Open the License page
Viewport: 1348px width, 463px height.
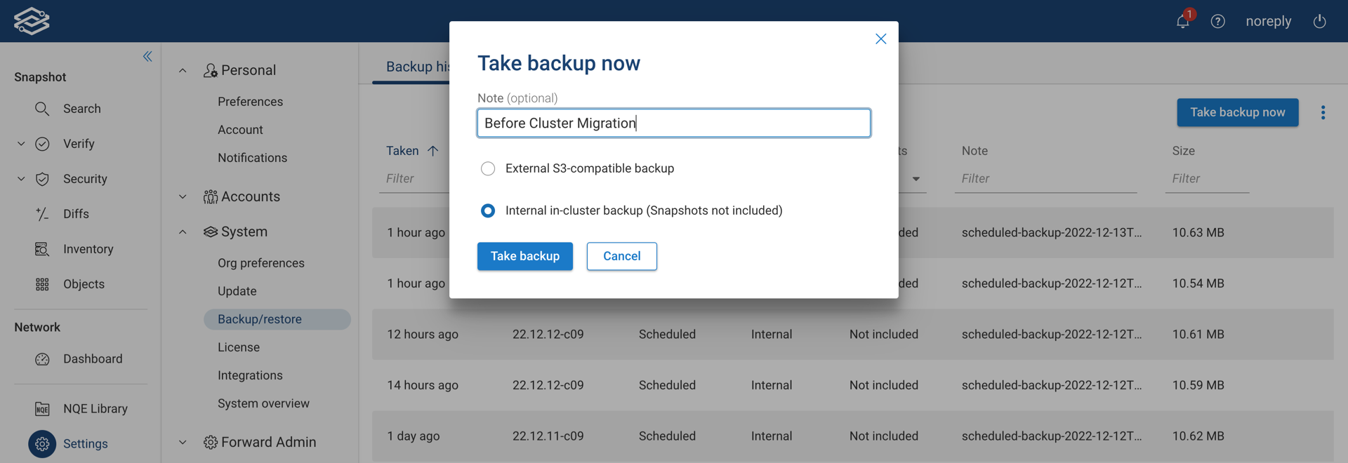pyautogui.click(x=238, y=347)
